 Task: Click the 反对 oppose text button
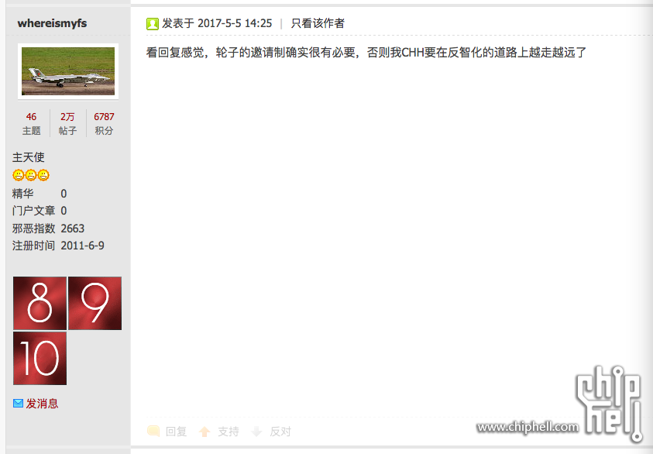click(280, 432)
